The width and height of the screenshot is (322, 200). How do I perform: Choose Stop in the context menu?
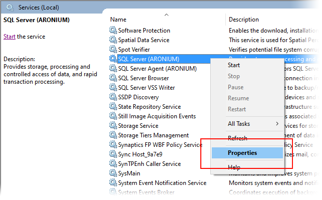pyautogui.click(x=247, y=76)
